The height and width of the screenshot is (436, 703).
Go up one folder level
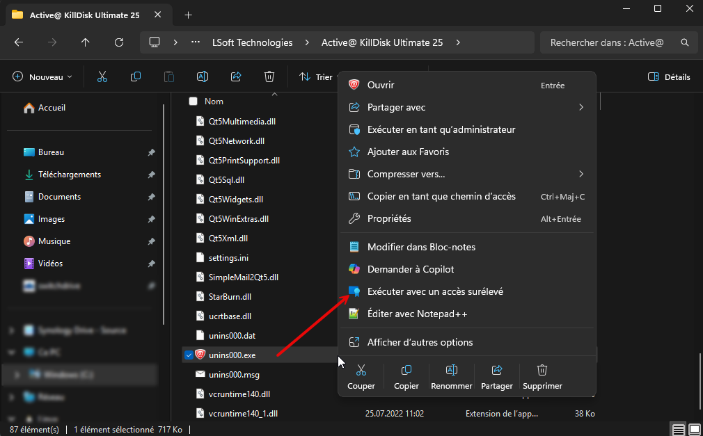(85, 42)
